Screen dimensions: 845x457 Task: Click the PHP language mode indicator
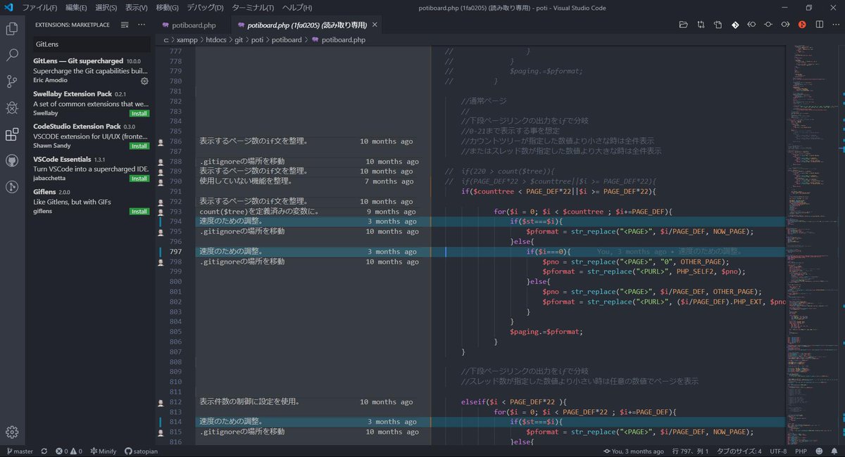click(x=801, y=451)
